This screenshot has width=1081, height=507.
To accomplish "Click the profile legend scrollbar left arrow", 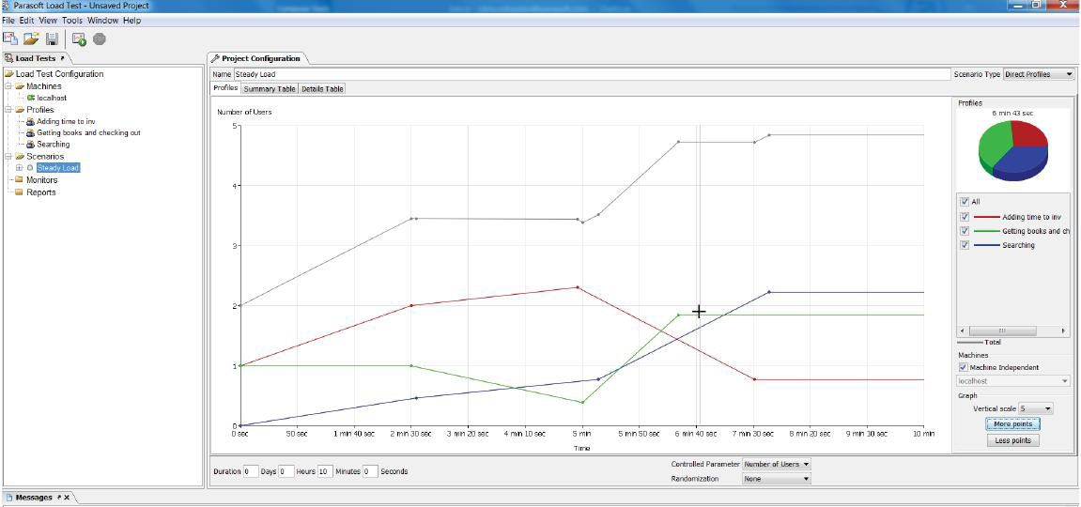I will click(x=962, y=330).
